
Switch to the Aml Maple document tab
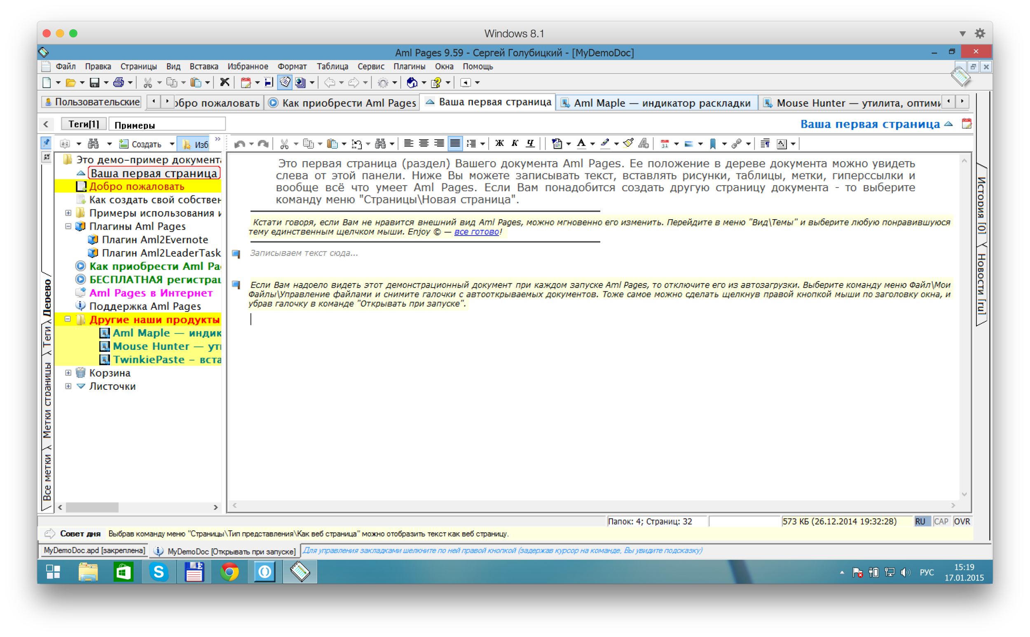656,103
